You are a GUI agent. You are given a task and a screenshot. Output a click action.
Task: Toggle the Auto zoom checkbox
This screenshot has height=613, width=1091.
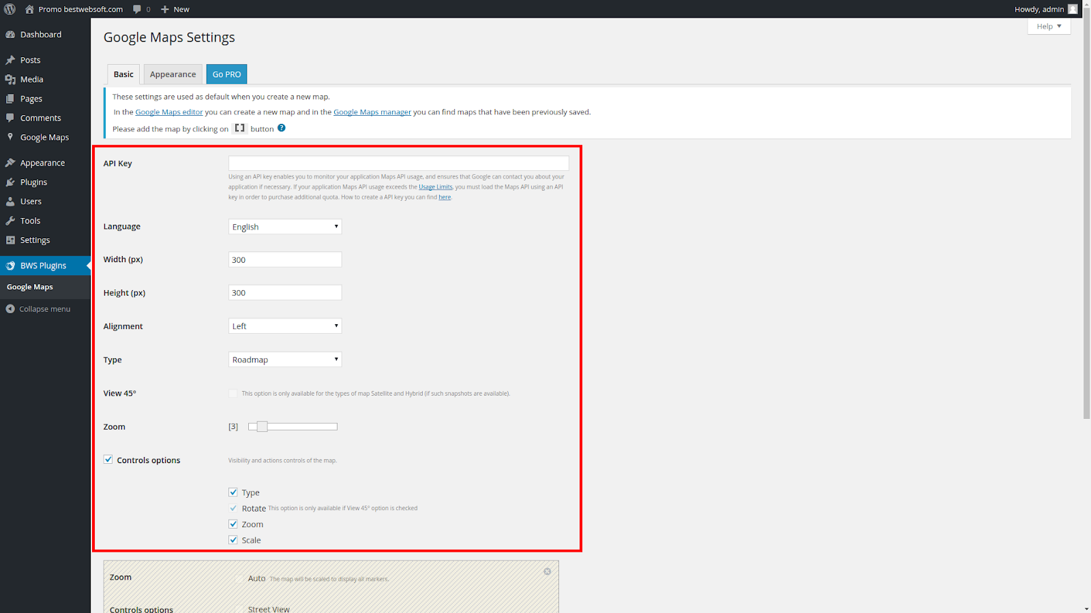point(239,578)
